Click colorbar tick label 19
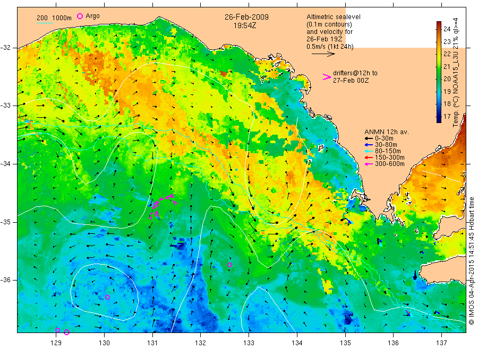 [x=447, y=91]
